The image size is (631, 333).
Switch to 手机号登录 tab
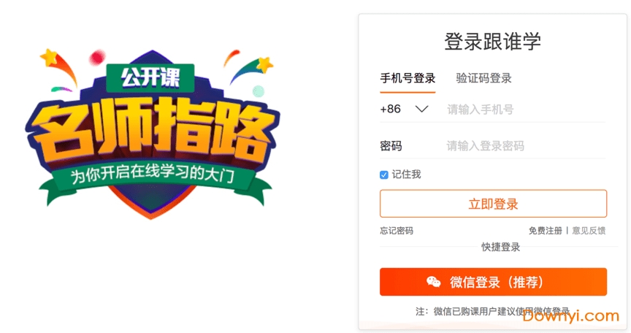tap(408, 78)
